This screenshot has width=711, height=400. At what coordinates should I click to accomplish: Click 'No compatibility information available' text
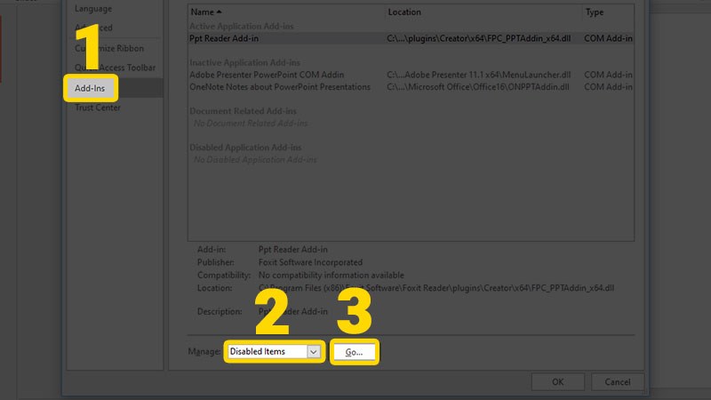click(x=331, y=276)
